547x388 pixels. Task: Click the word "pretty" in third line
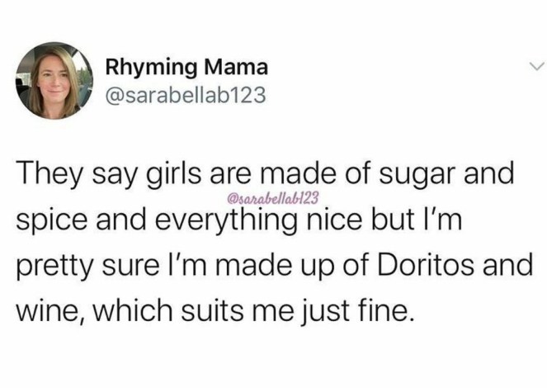click(54, 268)
